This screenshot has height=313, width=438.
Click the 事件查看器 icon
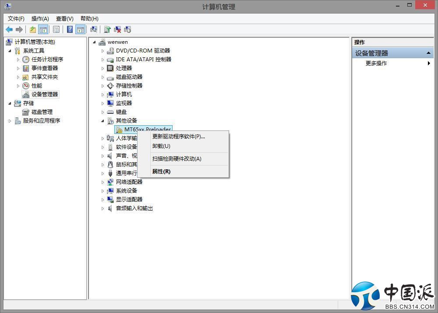(x=26, y=68)
